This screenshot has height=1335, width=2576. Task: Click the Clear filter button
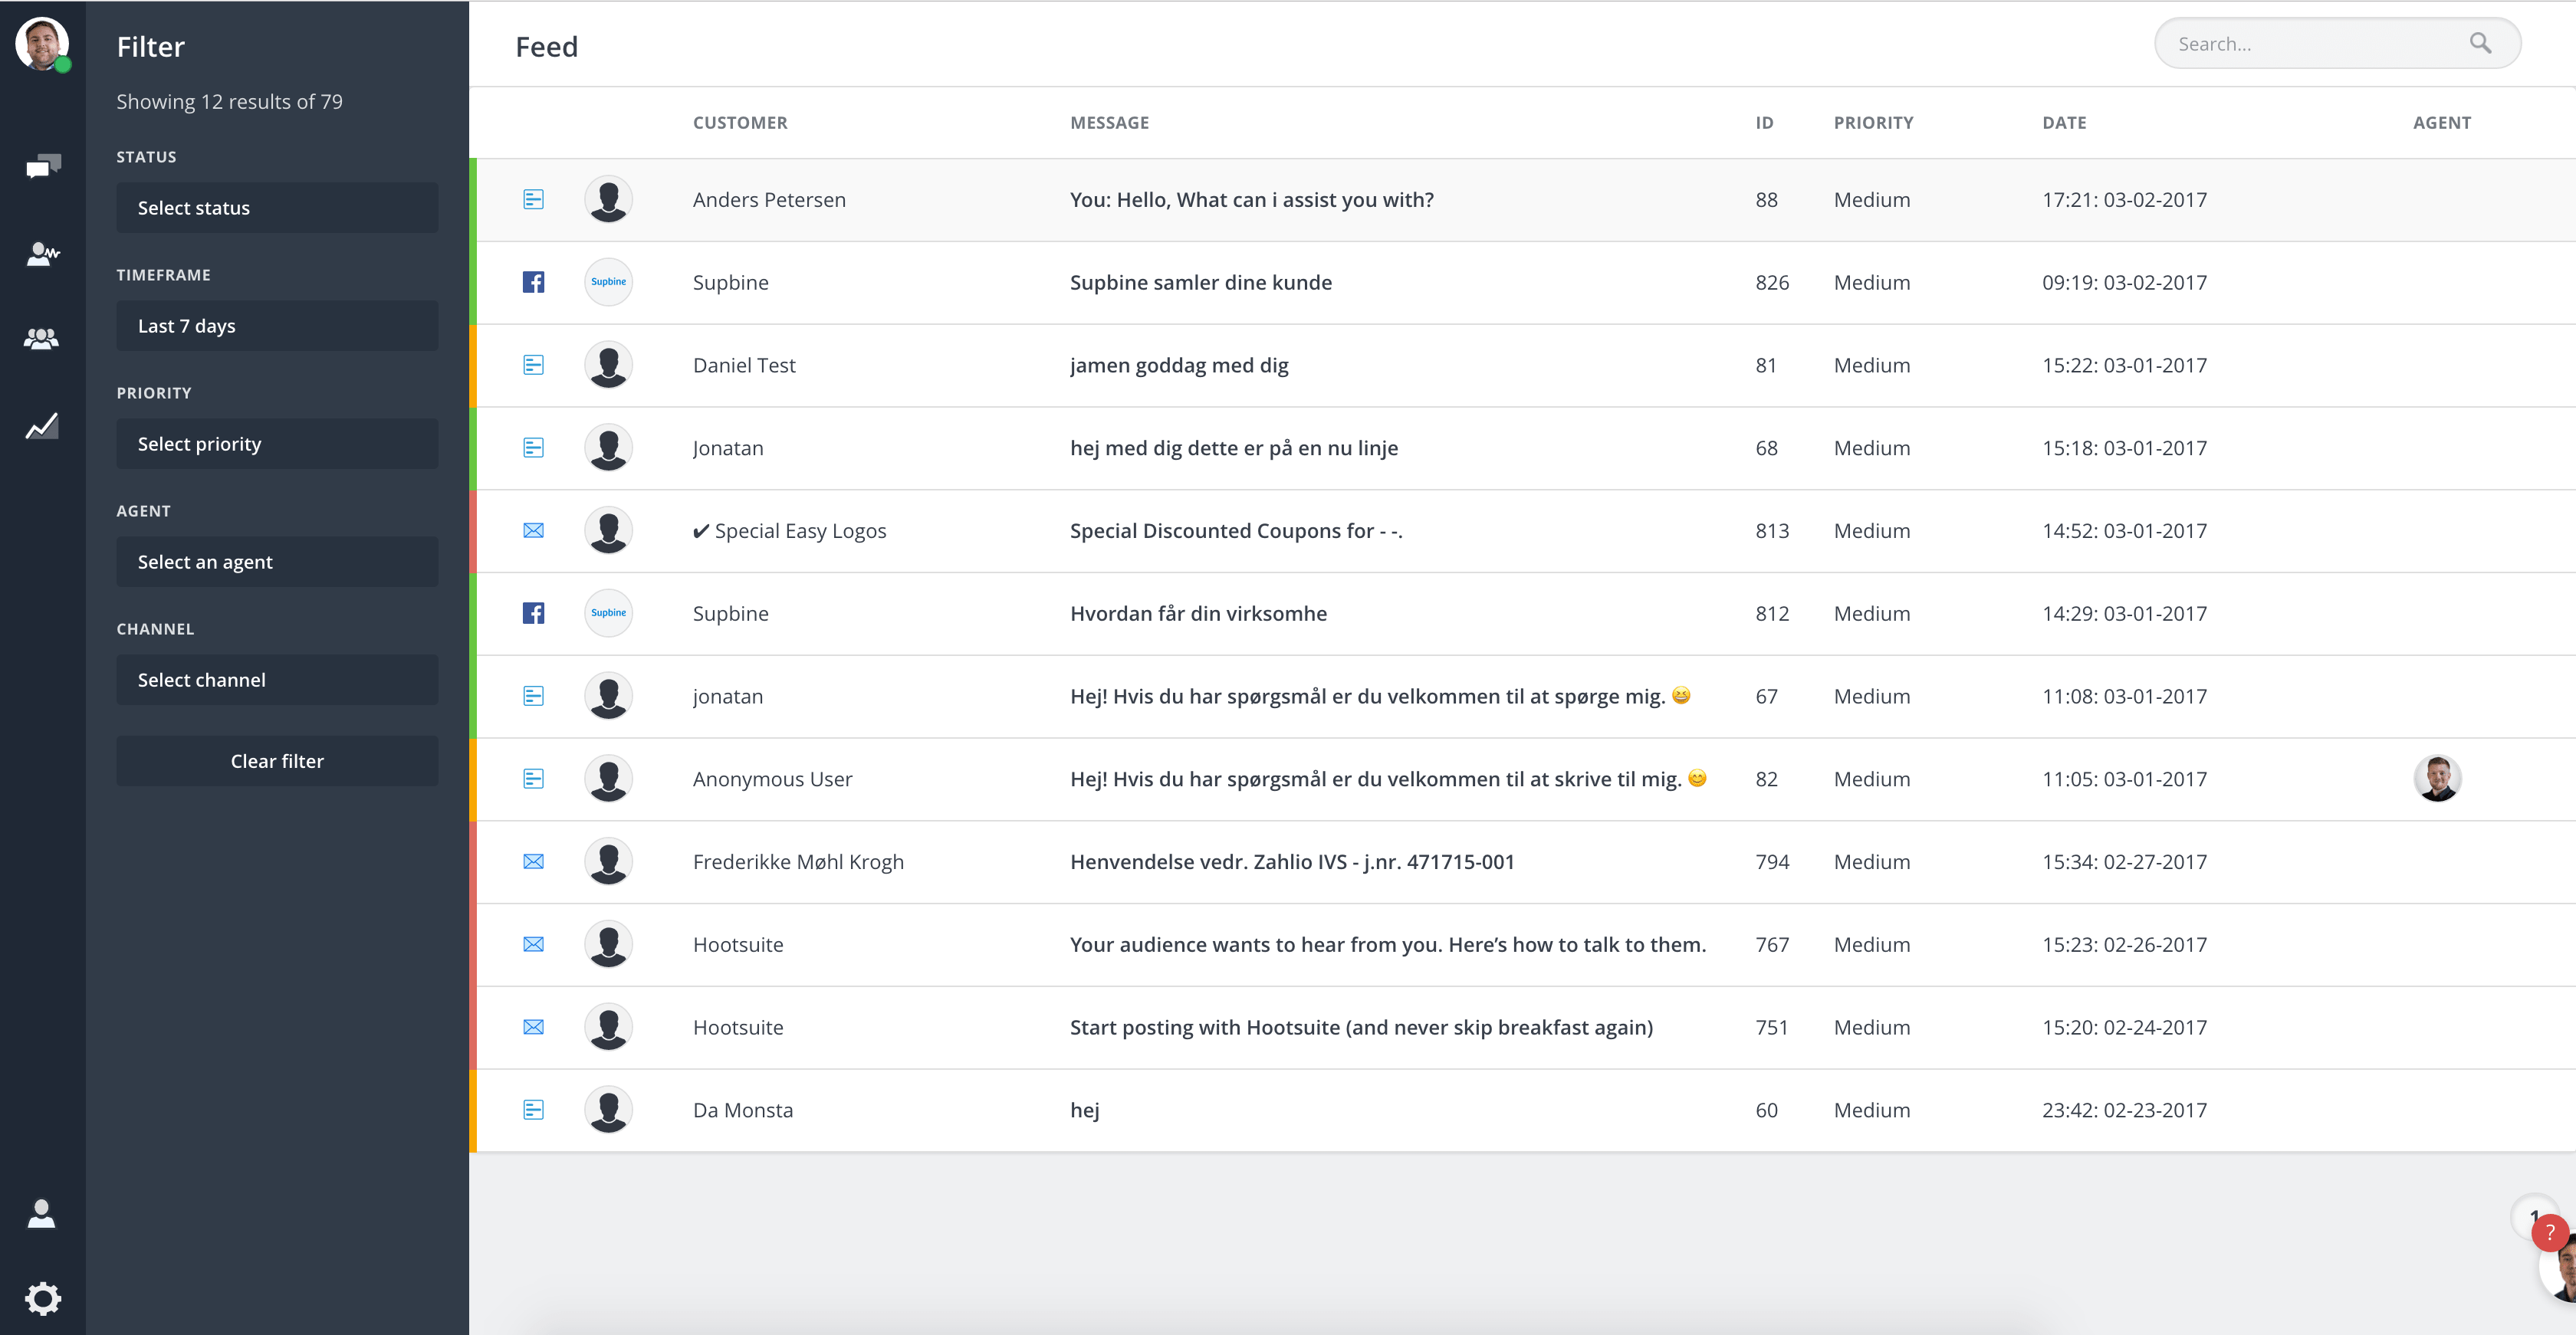pos(277,760)
